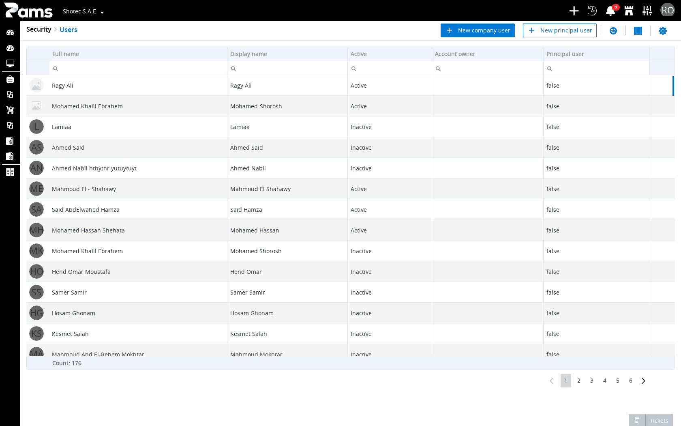Open the bottom panel layout sidebar icon
681x426 pixels.
[10, 172]
